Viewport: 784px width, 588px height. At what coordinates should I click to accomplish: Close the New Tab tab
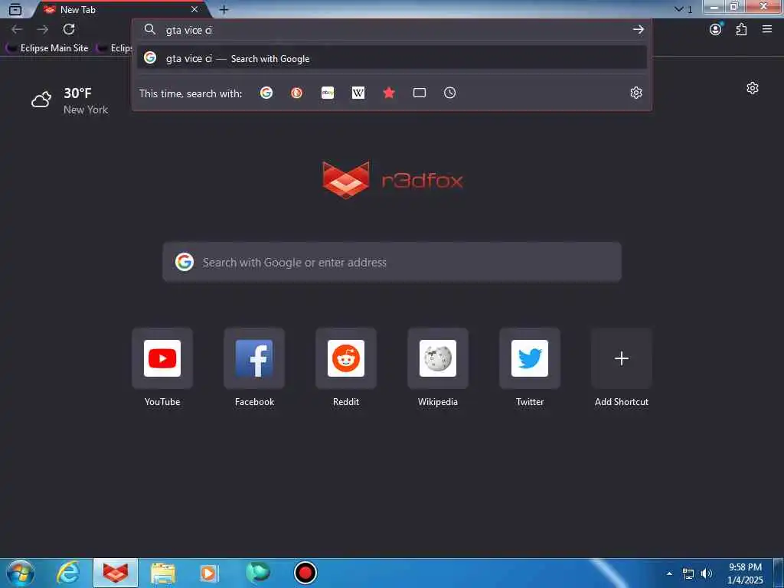tap(194, 9)
